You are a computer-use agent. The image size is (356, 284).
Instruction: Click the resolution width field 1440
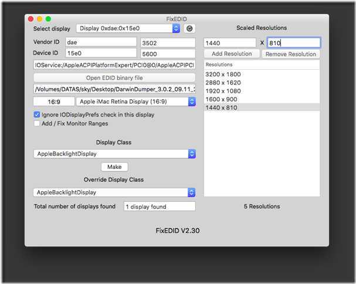pyautogui.click(x=230, y=43)
